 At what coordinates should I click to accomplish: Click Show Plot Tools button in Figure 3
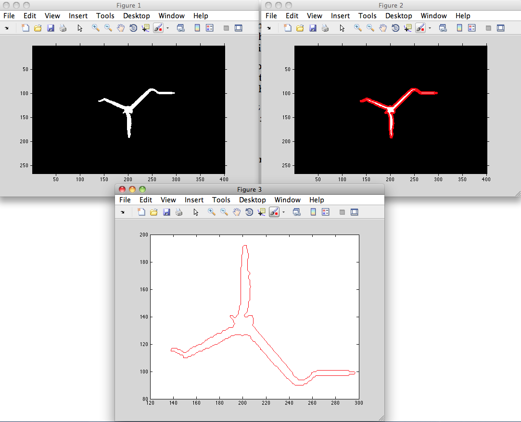tap(355, 212)
